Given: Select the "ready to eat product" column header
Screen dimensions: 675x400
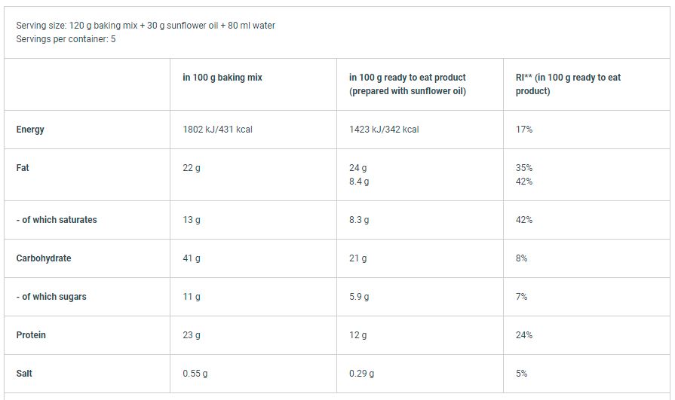Looking at the screenshot, I should [407, 84].
